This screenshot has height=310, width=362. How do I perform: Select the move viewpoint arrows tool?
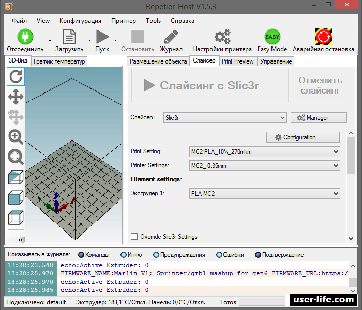tap(16, 97)
